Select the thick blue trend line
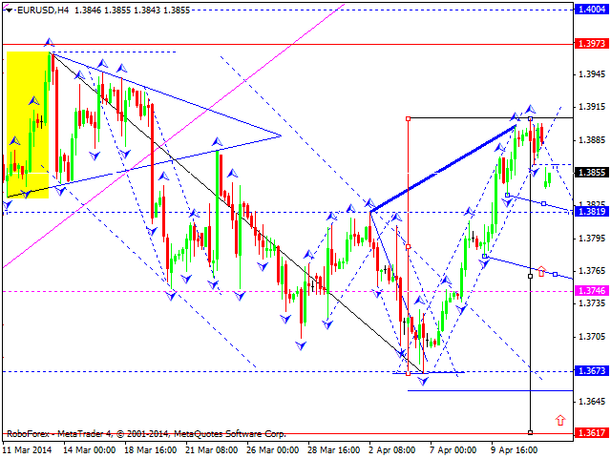Image resolution: width=611 pixels, height=458 pixels. pos(444,167)
